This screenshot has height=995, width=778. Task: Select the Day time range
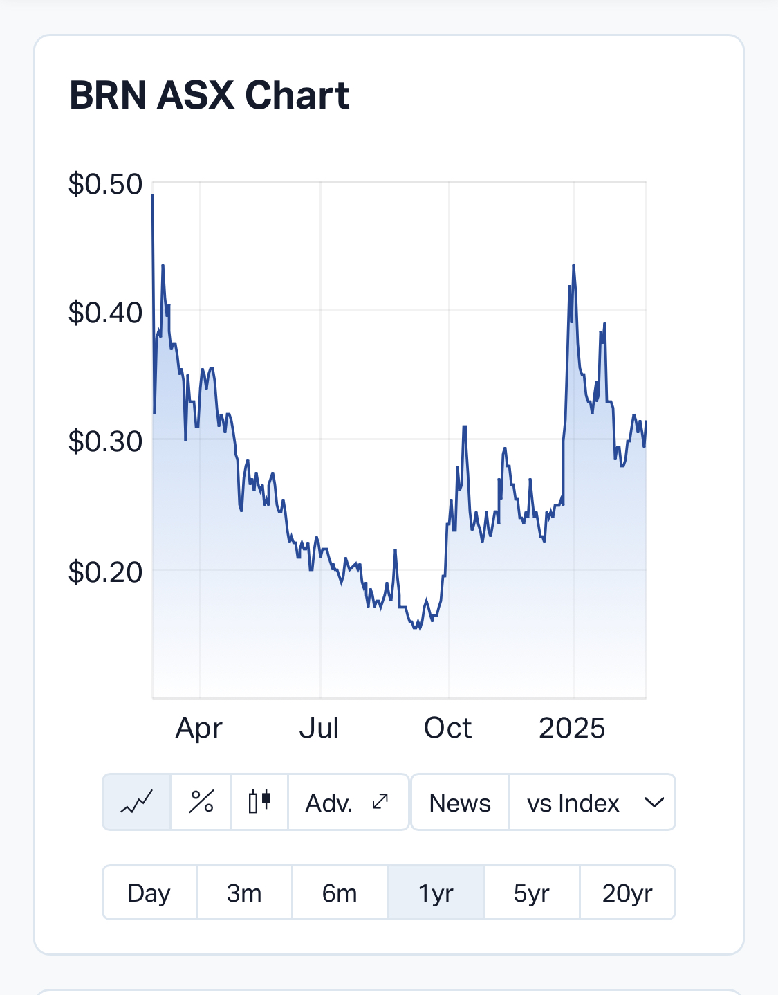(149, 893)
